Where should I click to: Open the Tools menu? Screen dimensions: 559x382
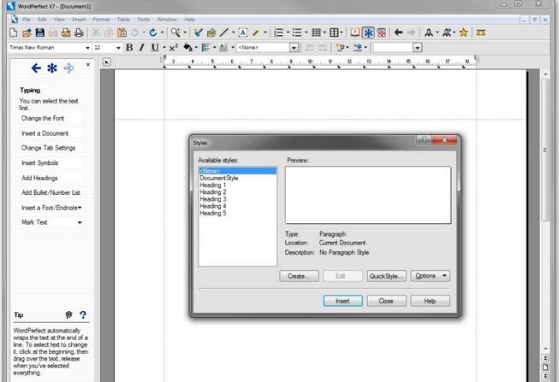pos(143,20)
